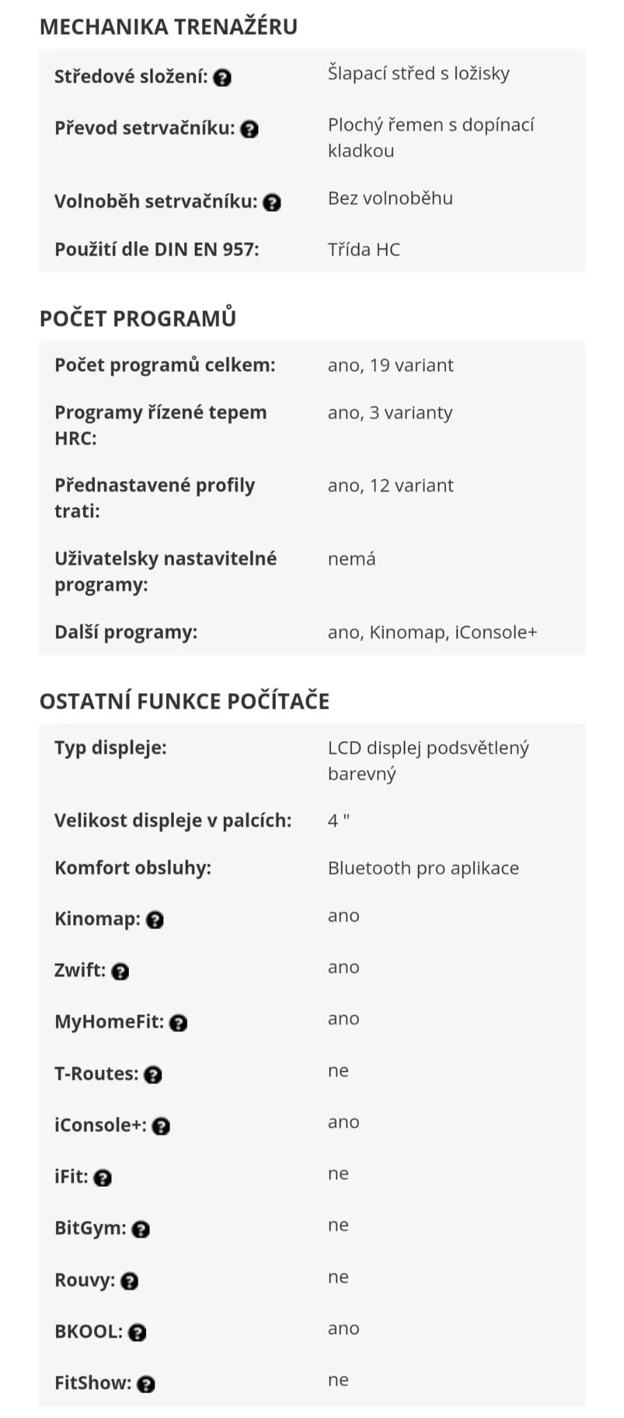
Task: Select 'ano, Kinomap, iConsole+' value text
Action: 432,632
